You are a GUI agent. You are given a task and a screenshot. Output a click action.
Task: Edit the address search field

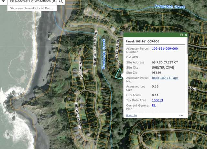(30, 1)
